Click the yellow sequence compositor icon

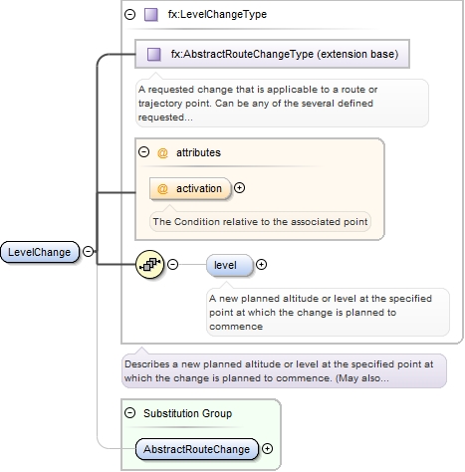pyautogui.click(x=150, y=264)
